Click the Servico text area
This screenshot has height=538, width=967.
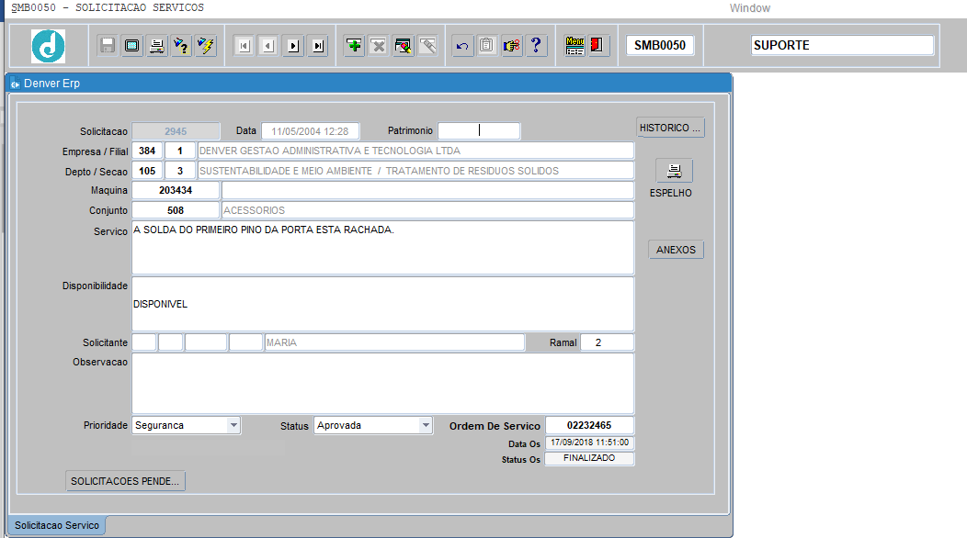[x=383, y=248]
